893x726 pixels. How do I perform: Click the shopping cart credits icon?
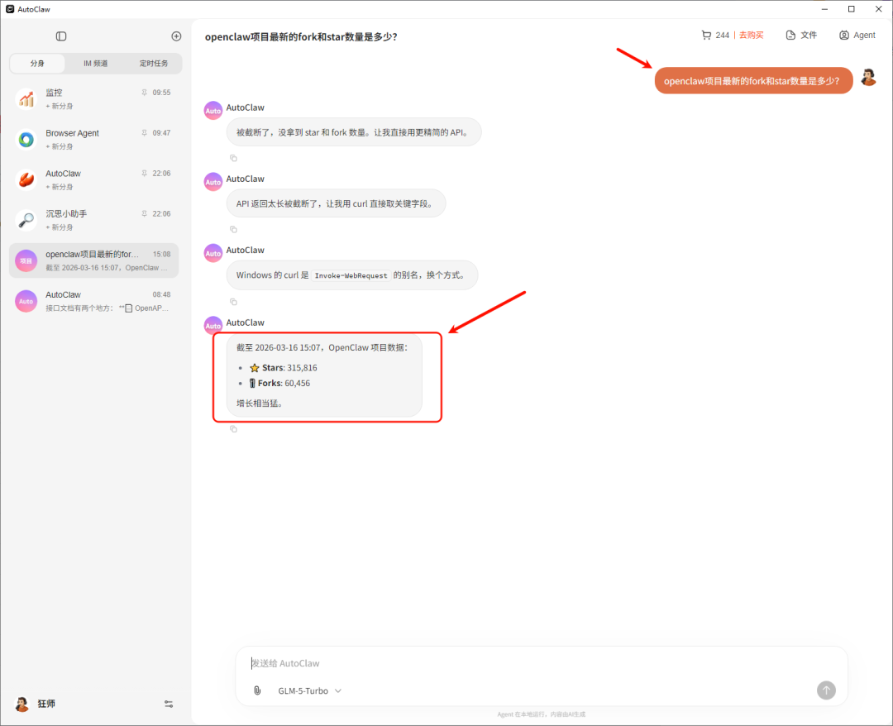706,36
